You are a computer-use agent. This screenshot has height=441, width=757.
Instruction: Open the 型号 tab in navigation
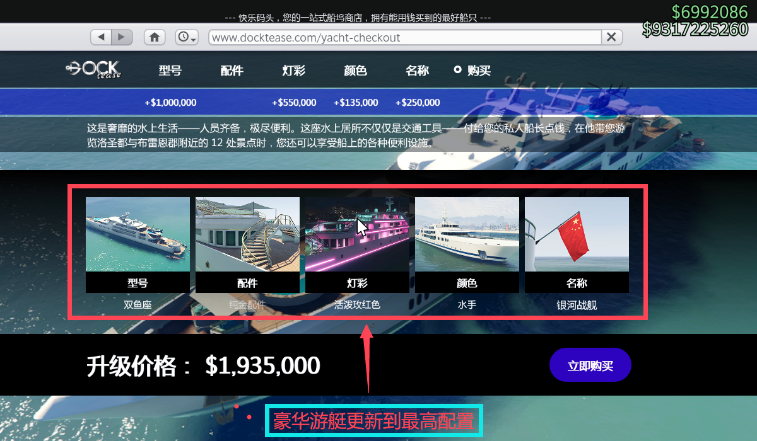point(170,71)
